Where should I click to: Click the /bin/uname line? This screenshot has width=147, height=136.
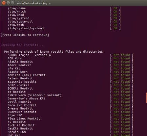17,8
